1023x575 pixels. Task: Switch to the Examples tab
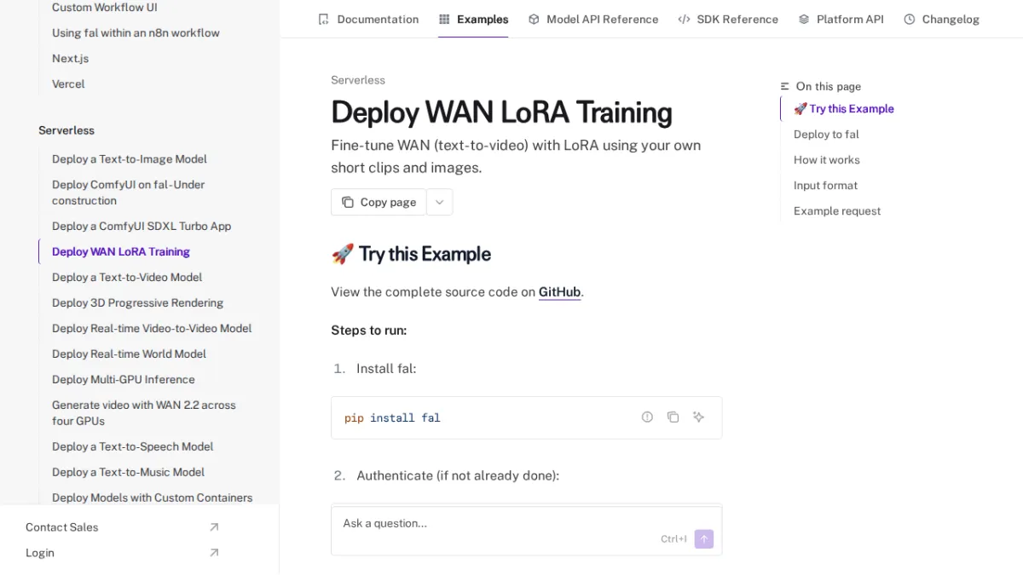coord(473,19)
